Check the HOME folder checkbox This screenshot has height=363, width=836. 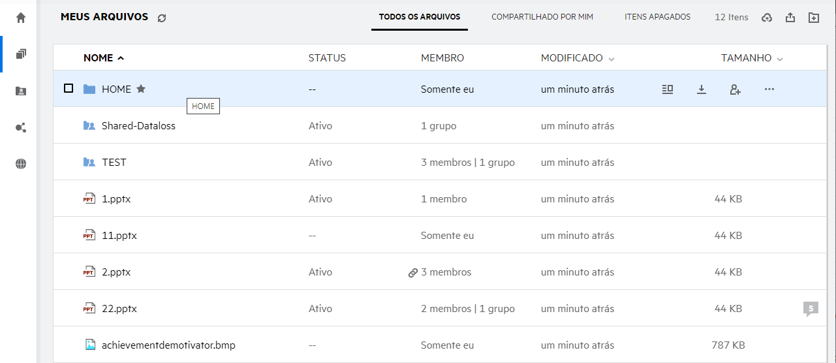pyautogui.click(x=69, y=89)
